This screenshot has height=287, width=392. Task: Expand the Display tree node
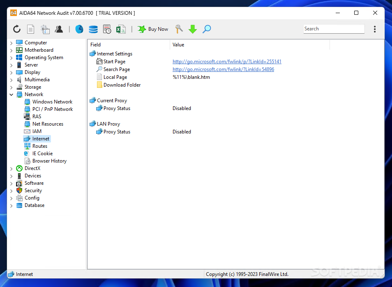click(x=11, y=72)
